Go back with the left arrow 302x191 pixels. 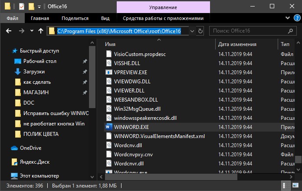pyautogui.click(x=9, y=31)
